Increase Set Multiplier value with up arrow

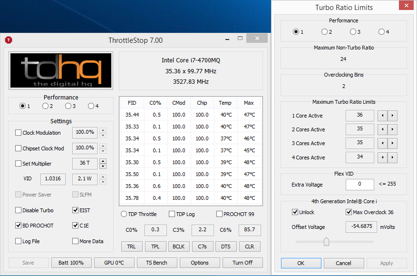point(103,161)
